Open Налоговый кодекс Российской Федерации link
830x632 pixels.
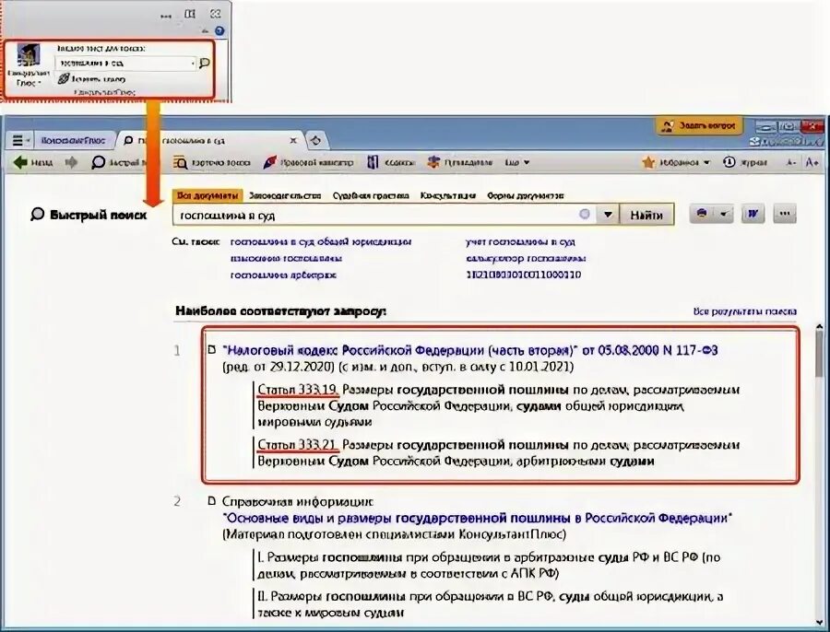470,350
